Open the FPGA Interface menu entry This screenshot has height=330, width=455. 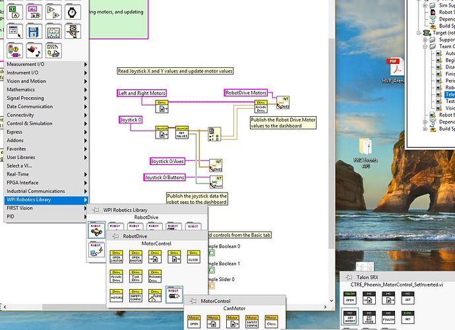point(46,183)
